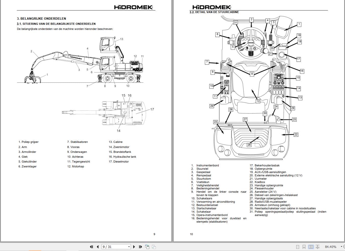Click the zoom out button
345x251 pixels.
344,247
